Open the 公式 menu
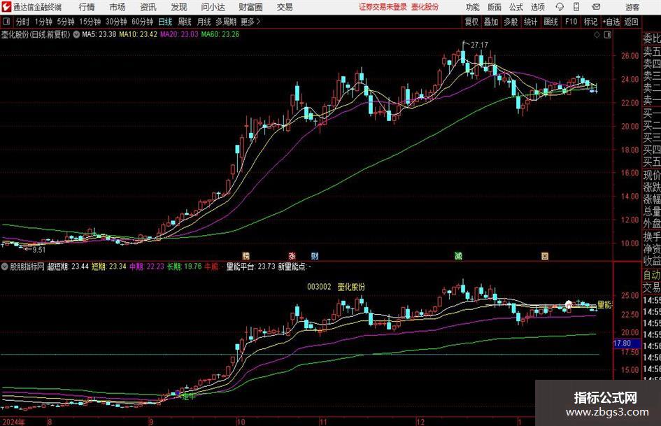 click(x=516, y=7)
